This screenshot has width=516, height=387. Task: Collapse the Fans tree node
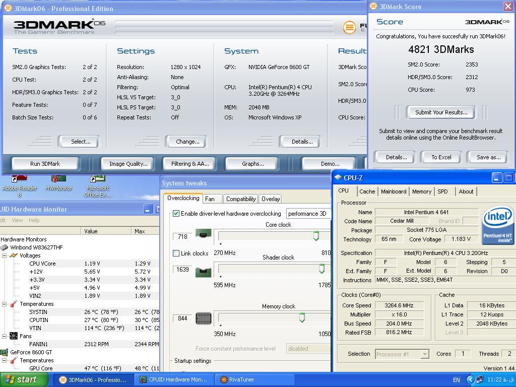(x=4, y=336)
